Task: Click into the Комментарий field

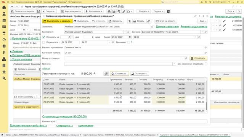Action: click(132, 121)
